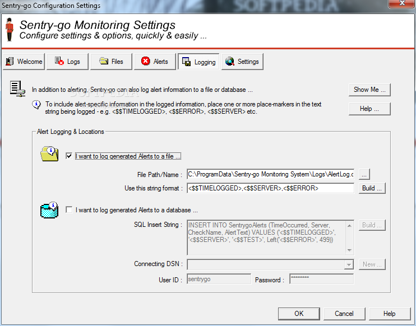Click the info speech-bubble tip icon
This screenshot has width=416, height=326.
click(36, 105)
